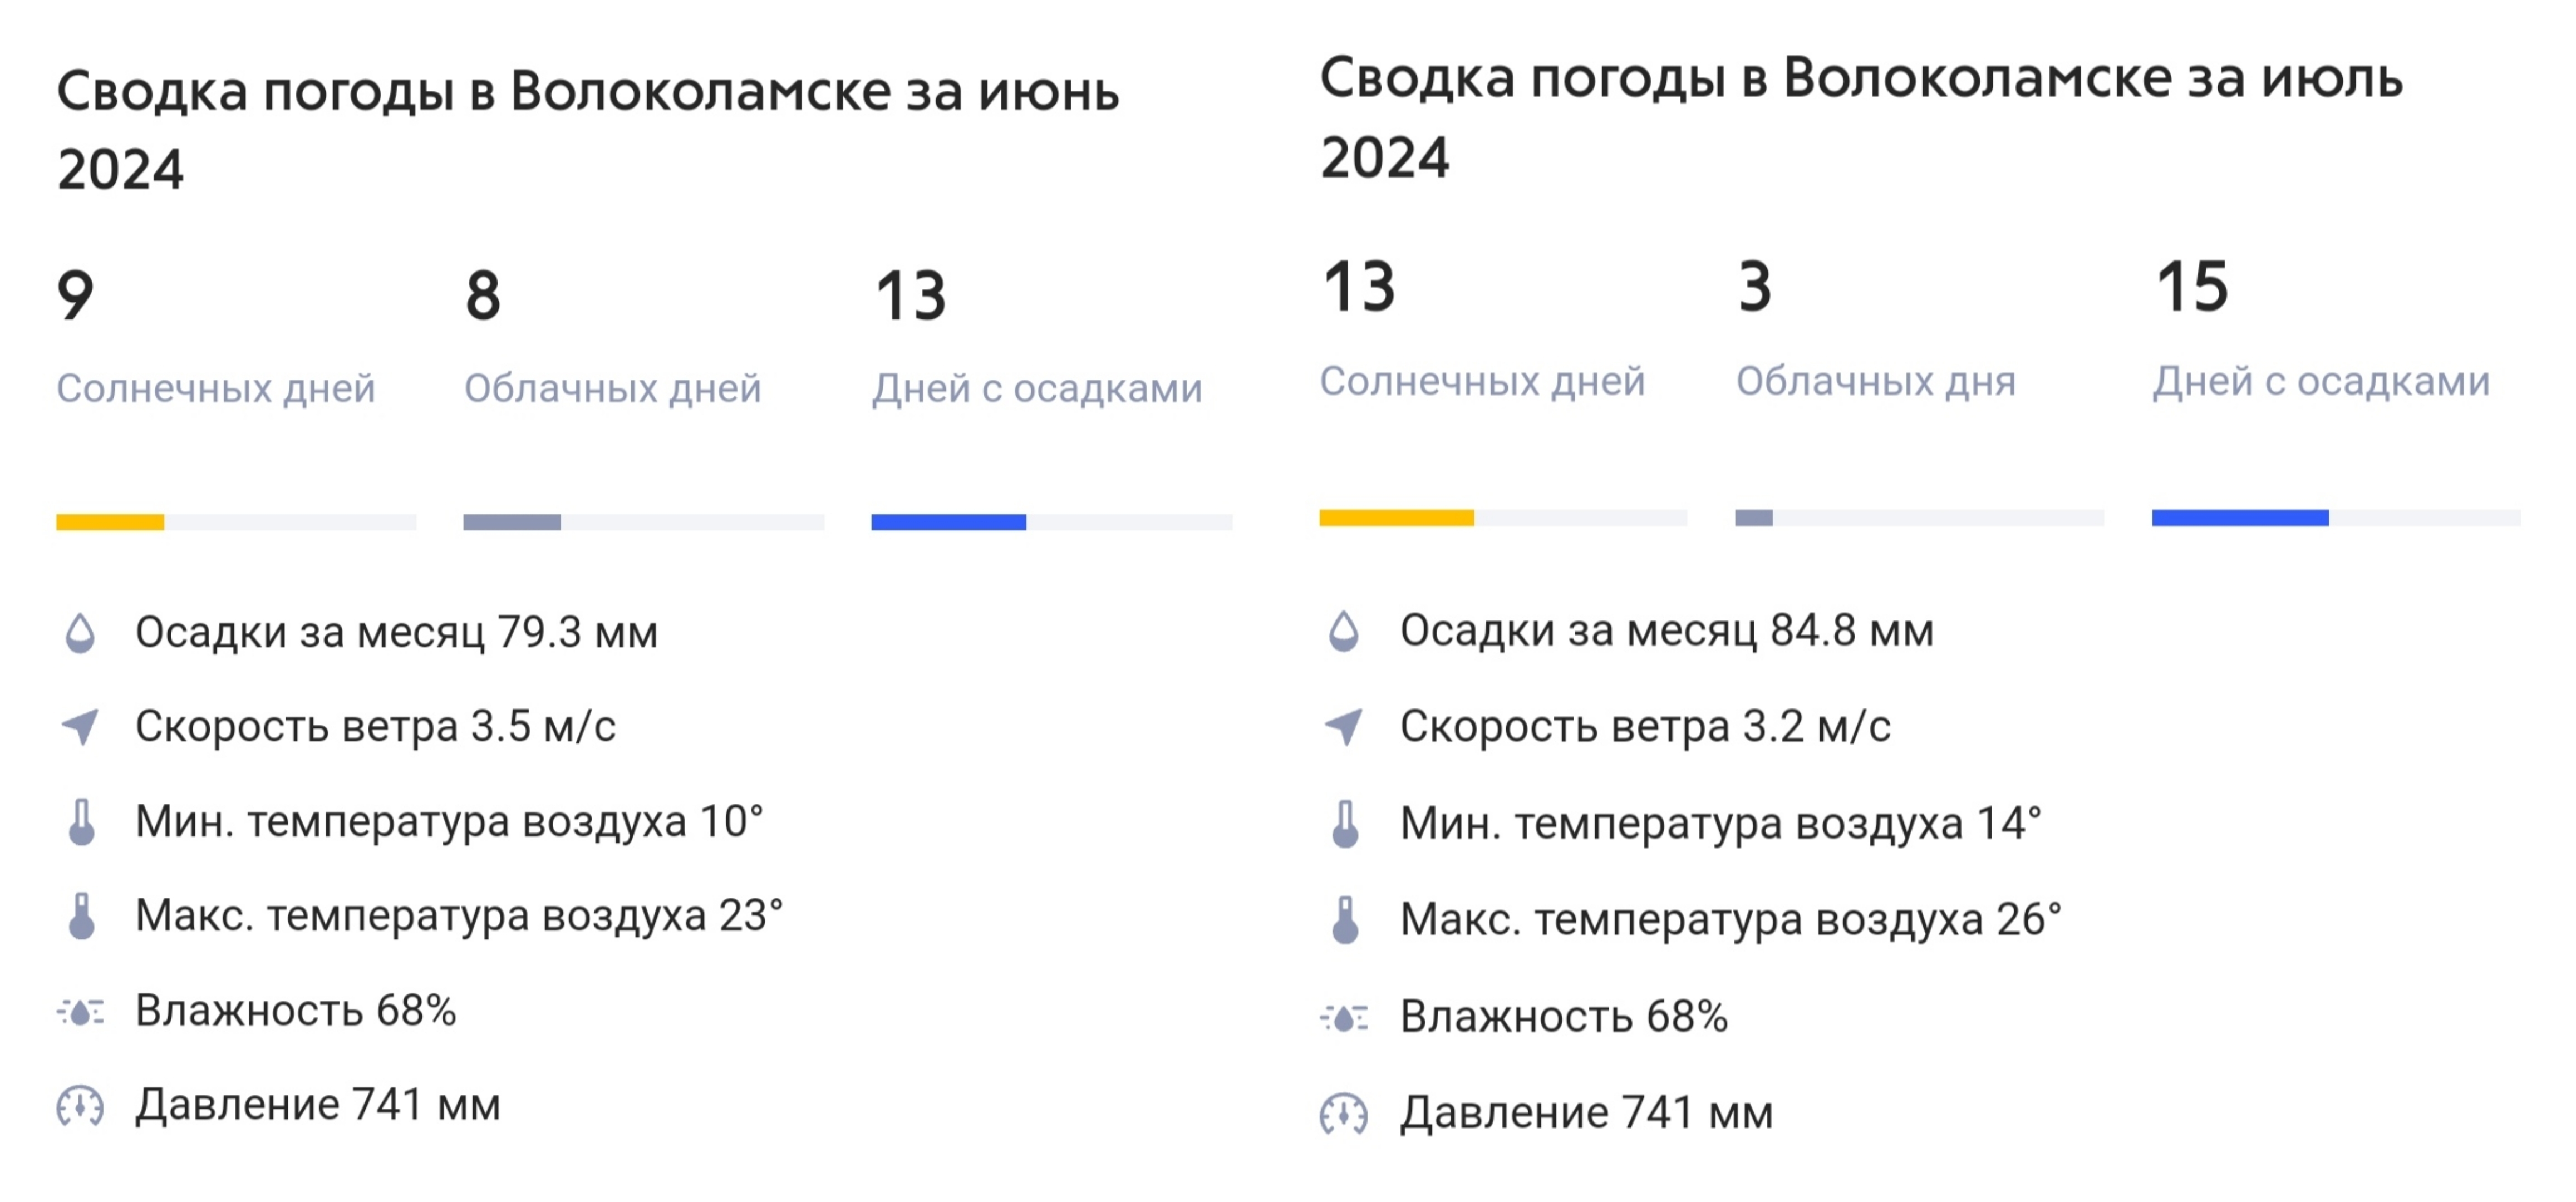
Task: Click the pressure gauge icon for June
Action: (x=80, y=1106)
